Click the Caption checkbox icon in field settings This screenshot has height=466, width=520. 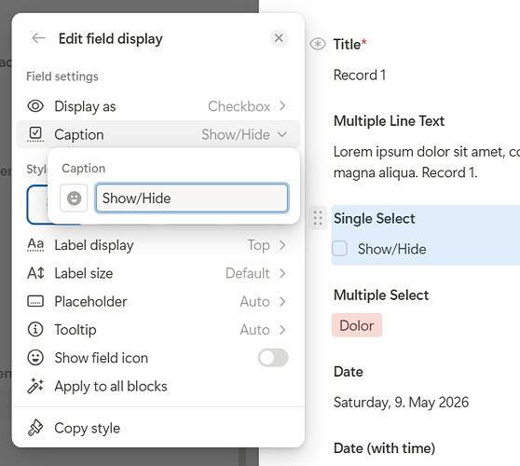point(35,134)
